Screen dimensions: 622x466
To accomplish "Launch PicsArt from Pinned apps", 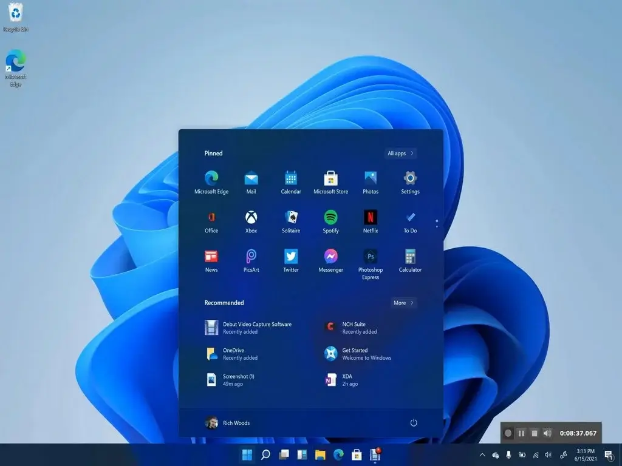I will coord(251,257).
